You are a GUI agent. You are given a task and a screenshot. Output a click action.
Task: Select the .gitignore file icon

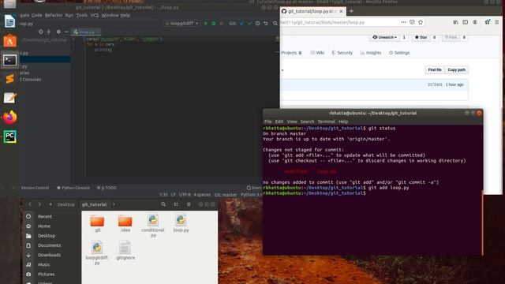click(x=125, y=247)
